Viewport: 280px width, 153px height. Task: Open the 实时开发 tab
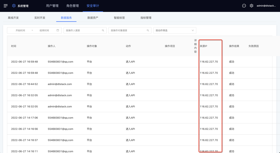40,18
